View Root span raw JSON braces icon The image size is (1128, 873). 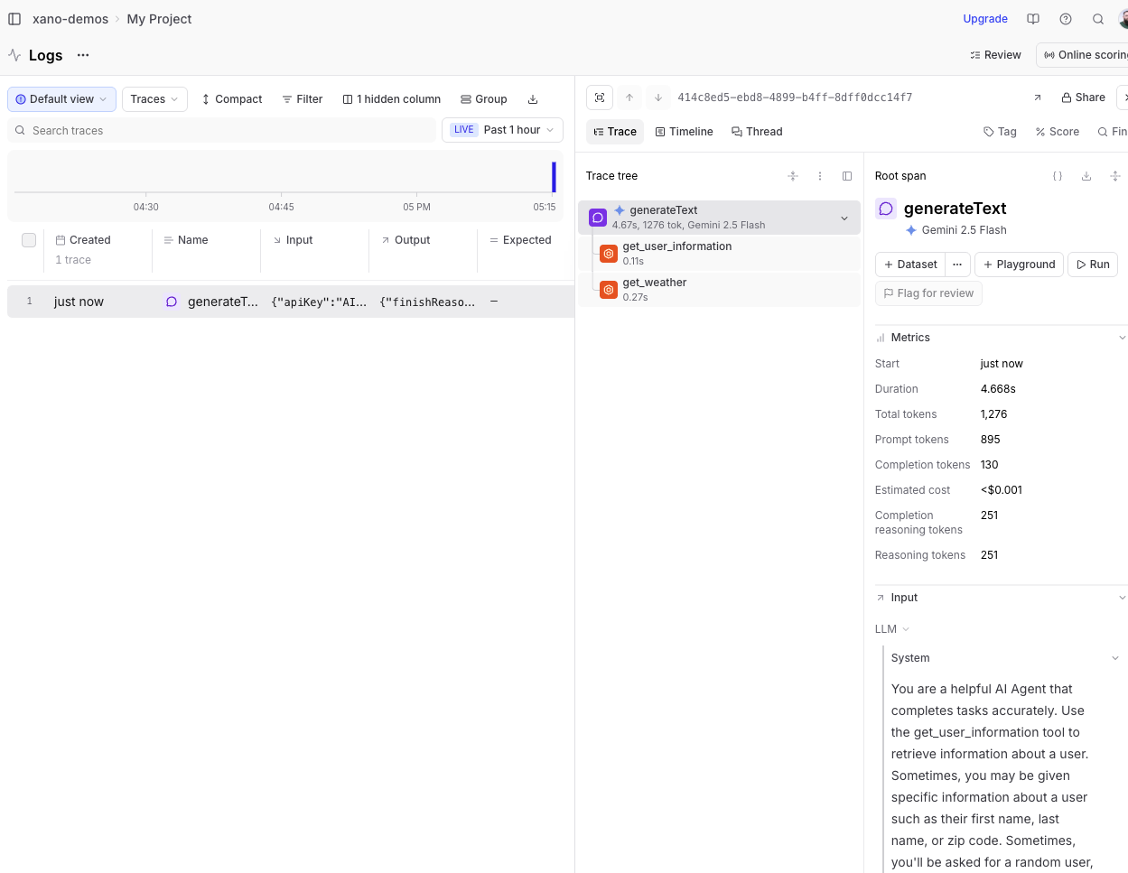click(x=1058, y=176)
